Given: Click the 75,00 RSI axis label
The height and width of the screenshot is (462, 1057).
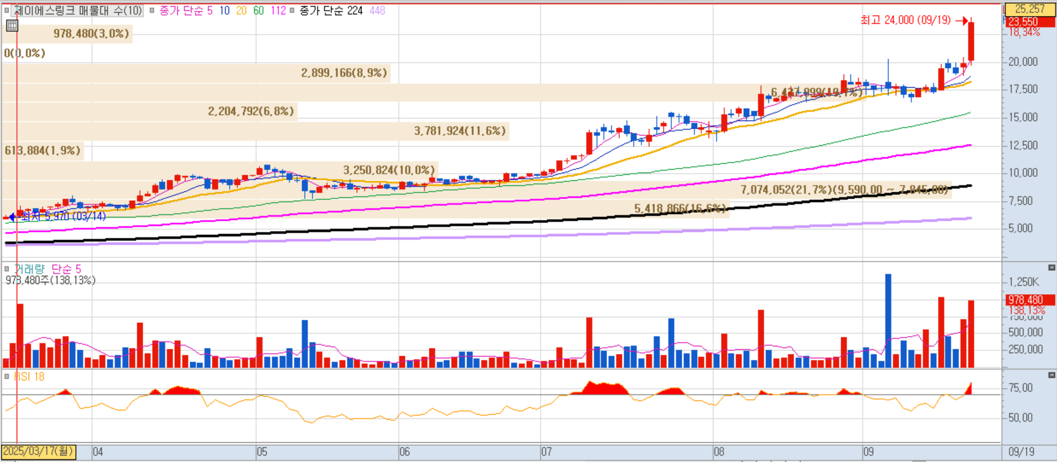Looking at the screenshot, I should 1021,387.
